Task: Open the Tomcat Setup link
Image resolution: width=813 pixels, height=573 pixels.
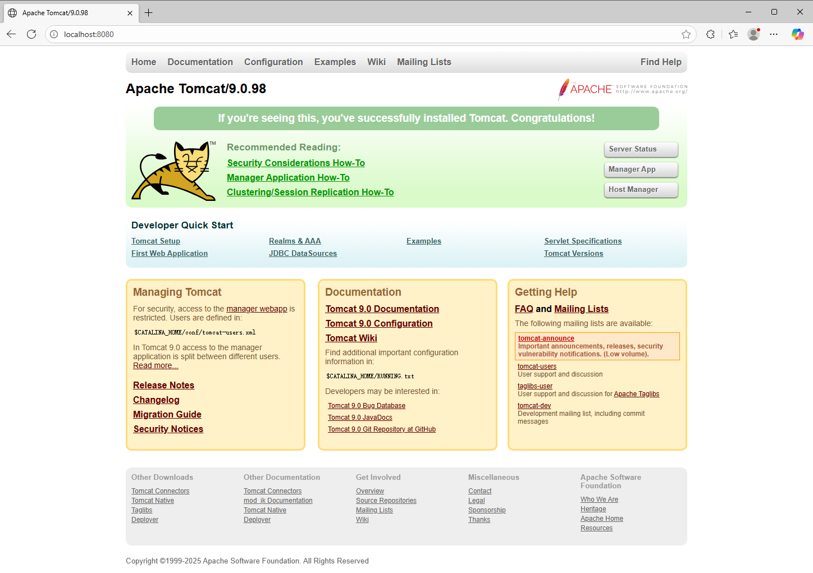Action: coord(156,241)
